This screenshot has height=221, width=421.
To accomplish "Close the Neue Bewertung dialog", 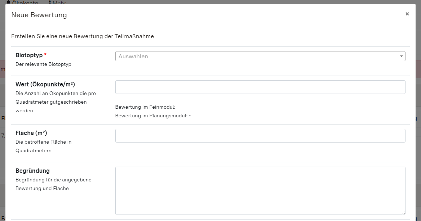I will click(x=407, y=14).
